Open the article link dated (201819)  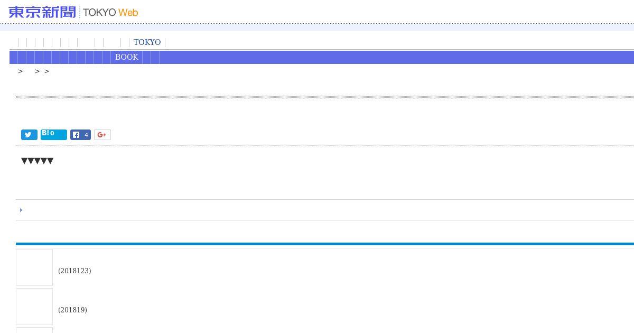click(x=72, y=310)
